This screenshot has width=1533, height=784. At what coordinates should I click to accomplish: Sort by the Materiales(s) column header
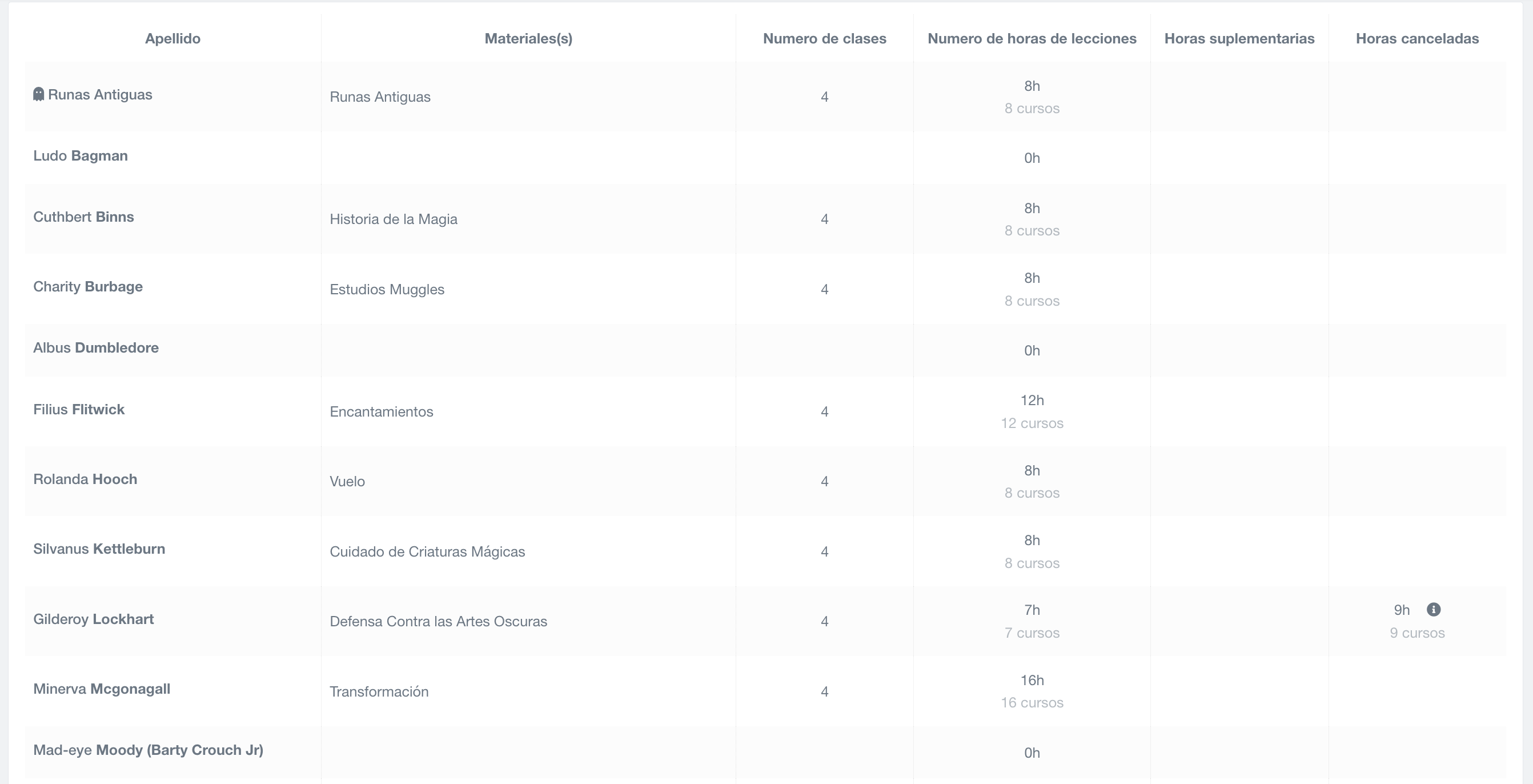pyautogui.click(x=528, y=39)
